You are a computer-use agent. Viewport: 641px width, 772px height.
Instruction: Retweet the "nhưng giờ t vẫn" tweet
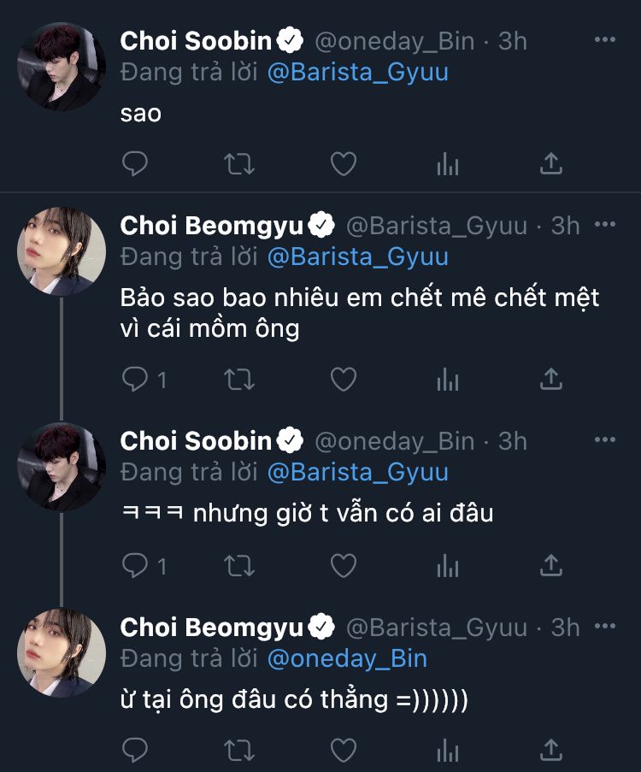pos(238,565)
